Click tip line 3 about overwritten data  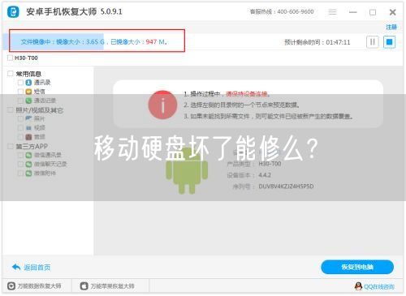268,117
